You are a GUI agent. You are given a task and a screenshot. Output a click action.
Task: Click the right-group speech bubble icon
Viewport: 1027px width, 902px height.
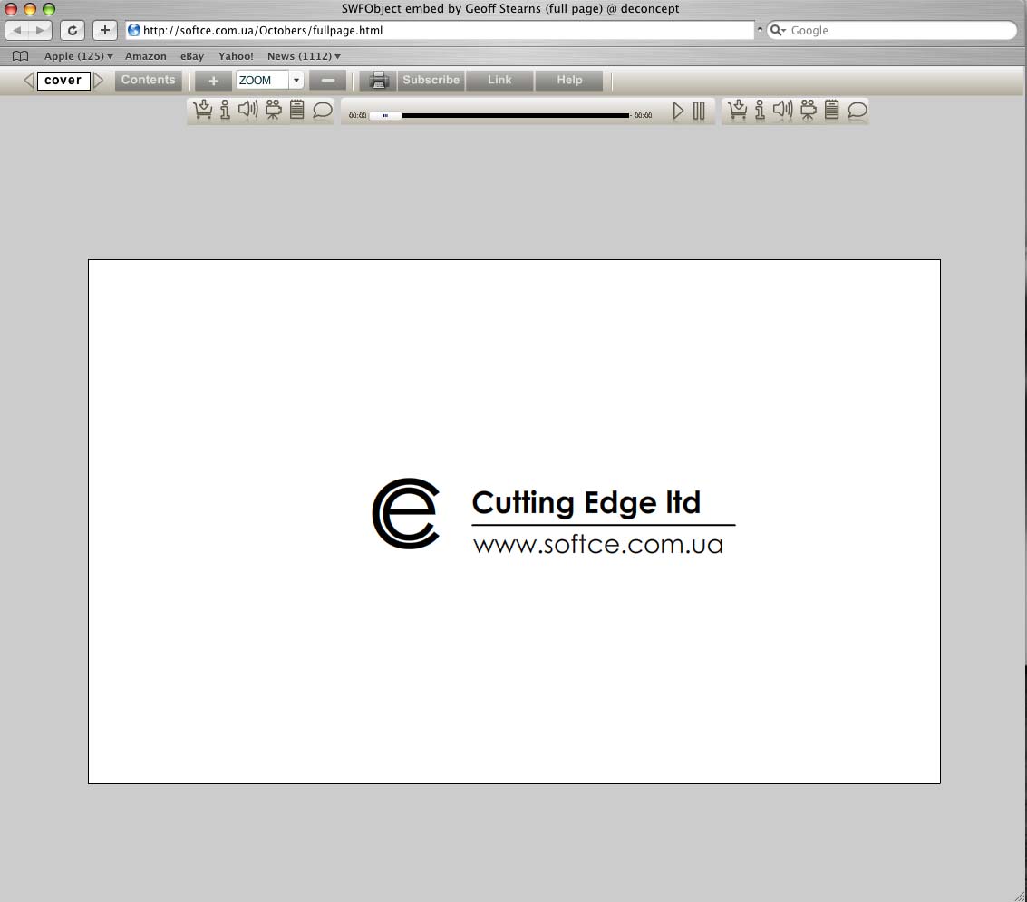point(857,110)
